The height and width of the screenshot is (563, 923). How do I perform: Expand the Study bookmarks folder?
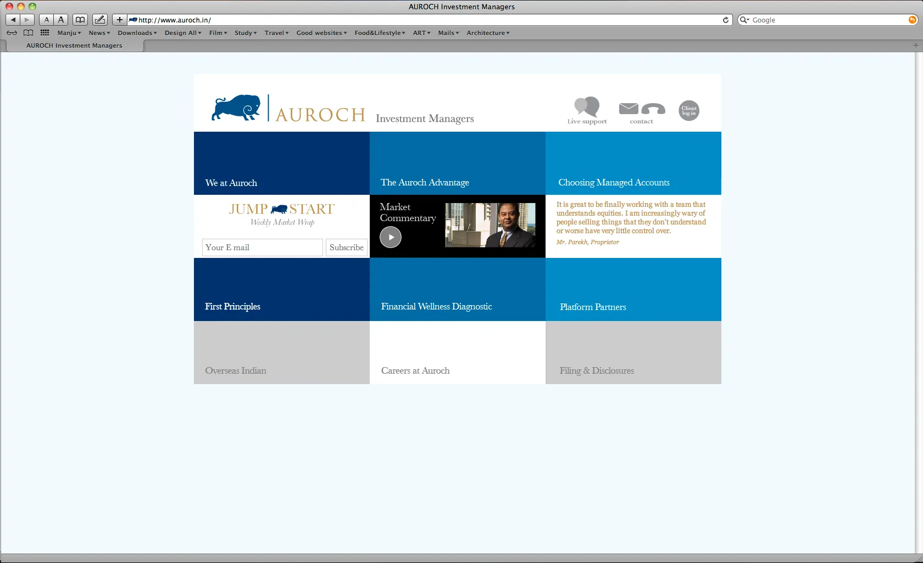[246, 33]
